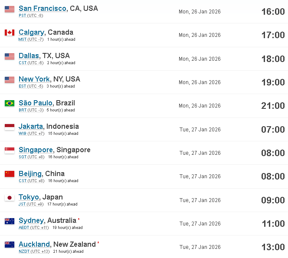
Task: Click the Japan flag next to Tokyo
Action: pyautogui.click(x=10, y=198)
